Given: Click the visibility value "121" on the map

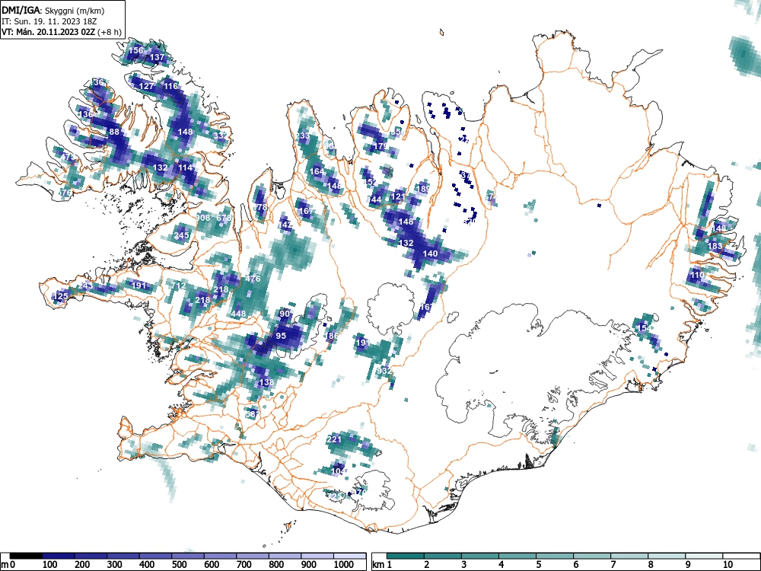Looking at the screenshot, I should (x=398, y=196).
